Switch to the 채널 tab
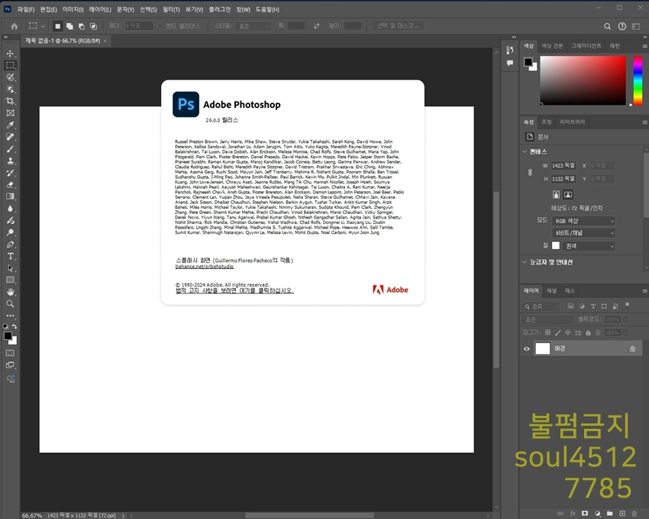The image size is (649, 519). [551, 291]
